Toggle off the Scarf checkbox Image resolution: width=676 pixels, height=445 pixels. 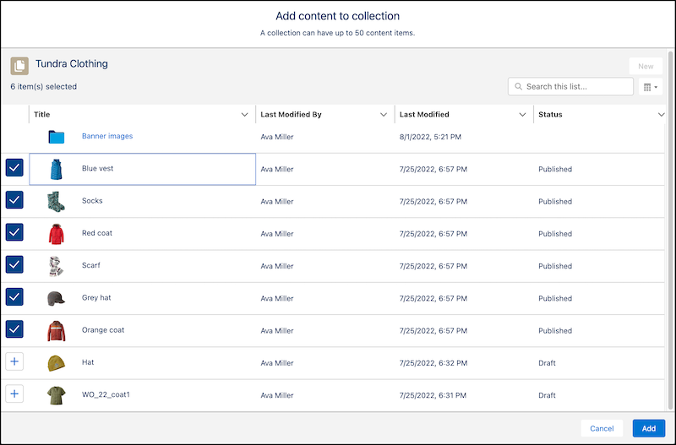point(14,265)
